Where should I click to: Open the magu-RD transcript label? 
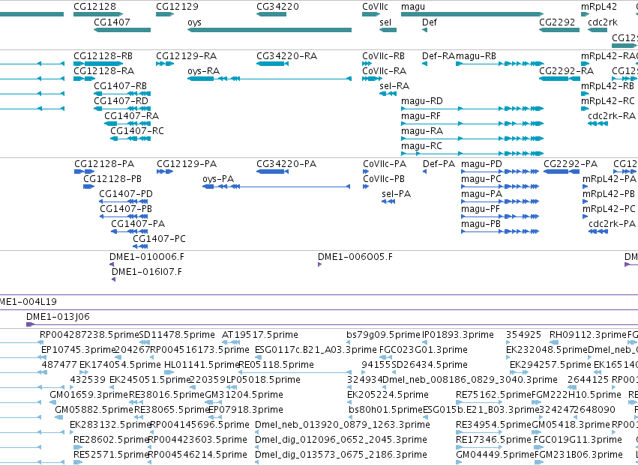[x=422, y=101]
